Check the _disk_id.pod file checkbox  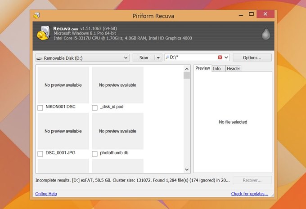(x=94, y=107)
